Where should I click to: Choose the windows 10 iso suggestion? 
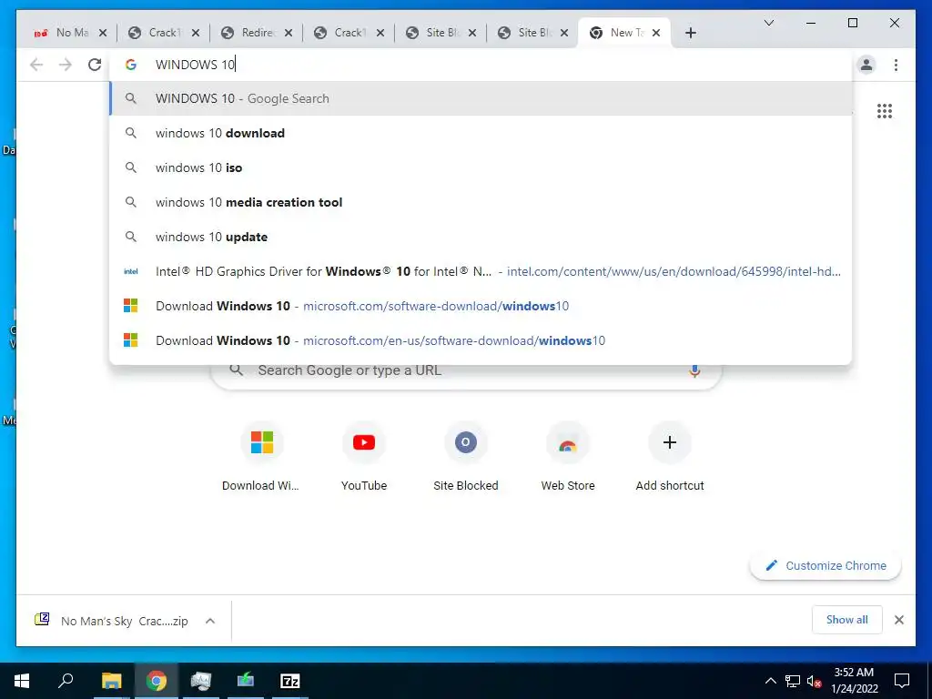pyautogui.click(x=481, y=167)
